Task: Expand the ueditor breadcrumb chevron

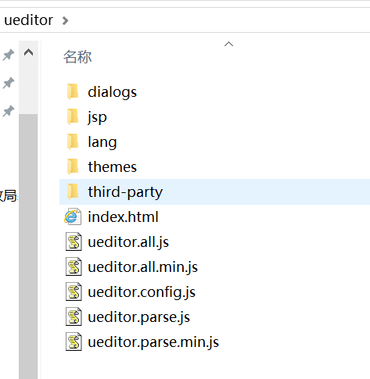Action: pos(65,20)
